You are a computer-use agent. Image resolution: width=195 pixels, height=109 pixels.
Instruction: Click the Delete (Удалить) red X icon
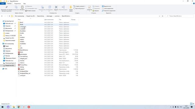point(56,7)
